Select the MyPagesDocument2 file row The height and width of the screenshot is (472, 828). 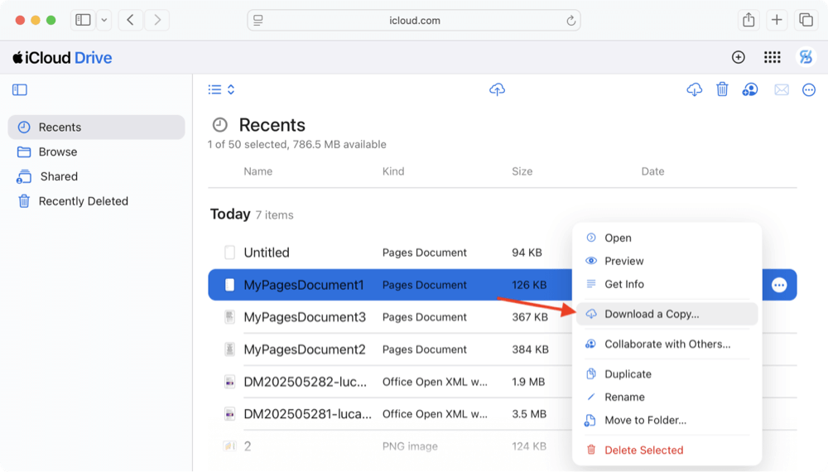(390, 349)
